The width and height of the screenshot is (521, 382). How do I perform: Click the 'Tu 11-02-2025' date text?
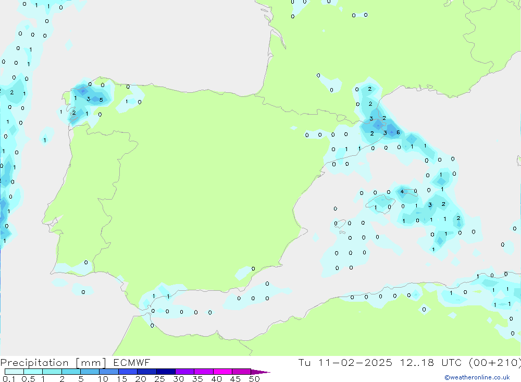pos(345,363)
